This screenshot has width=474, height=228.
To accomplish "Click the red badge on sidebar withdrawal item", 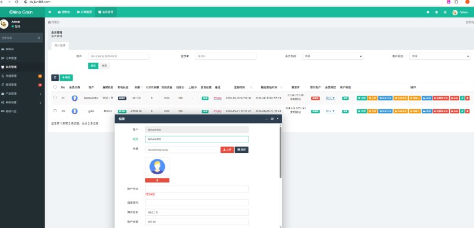I will coord(40,84).
